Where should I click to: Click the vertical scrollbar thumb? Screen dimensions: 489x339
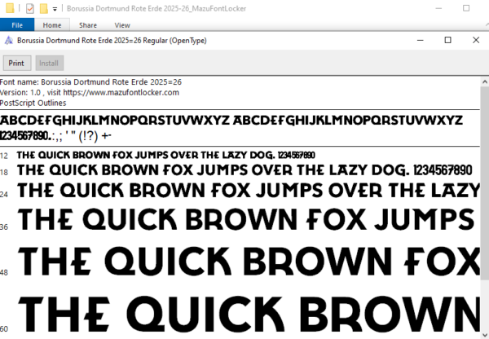tap(485, 184)
